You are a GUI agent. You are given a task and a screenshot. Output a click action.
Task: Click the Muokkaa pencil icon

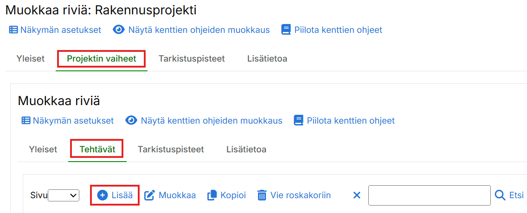click(149, 195)
